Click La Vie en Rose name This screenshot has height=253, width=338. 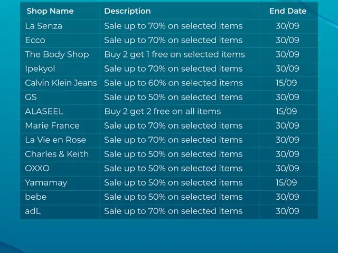55,140
